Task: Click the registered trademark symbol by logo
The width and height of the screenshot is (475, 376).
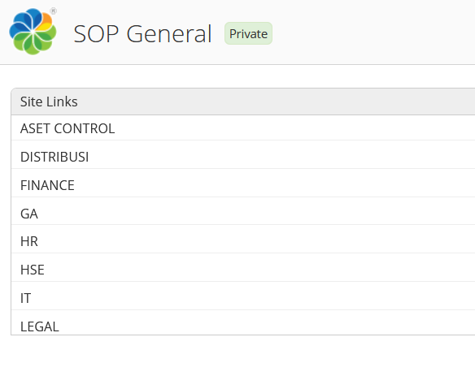Action: tap(54, 11)
